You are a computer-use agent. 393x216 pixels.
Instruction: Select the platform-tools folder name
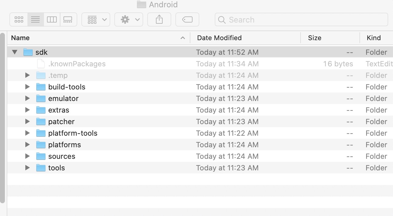(73, 133)
